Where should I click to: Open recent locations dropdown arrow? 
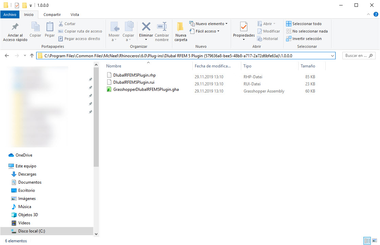pyautogui.click(x=25, y=56)
